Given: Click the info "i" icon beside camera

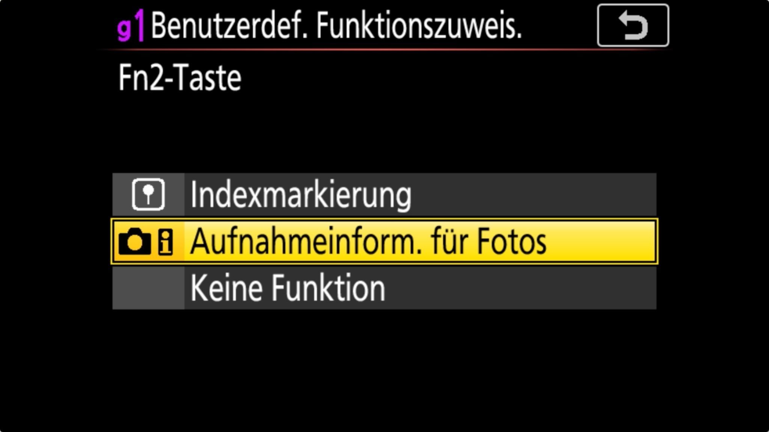Looking at the screenshot, I should pos(166,242).
